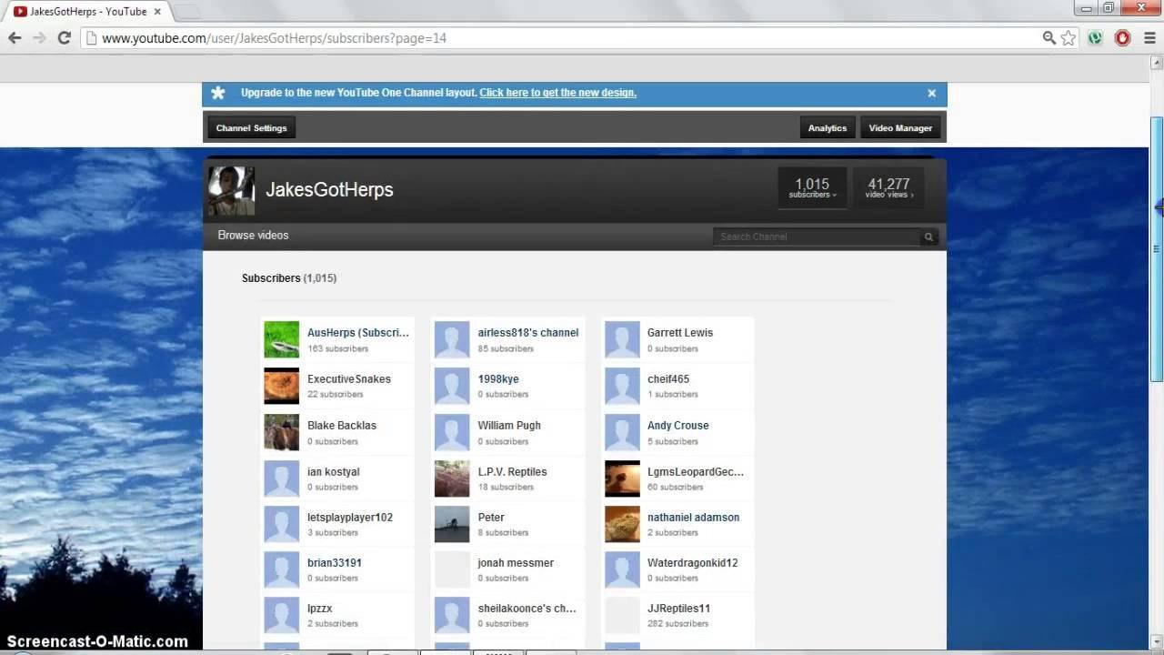Open L.P.V. Reptiles channel link
Screen dimensions: 1164x655
[513, 472]
